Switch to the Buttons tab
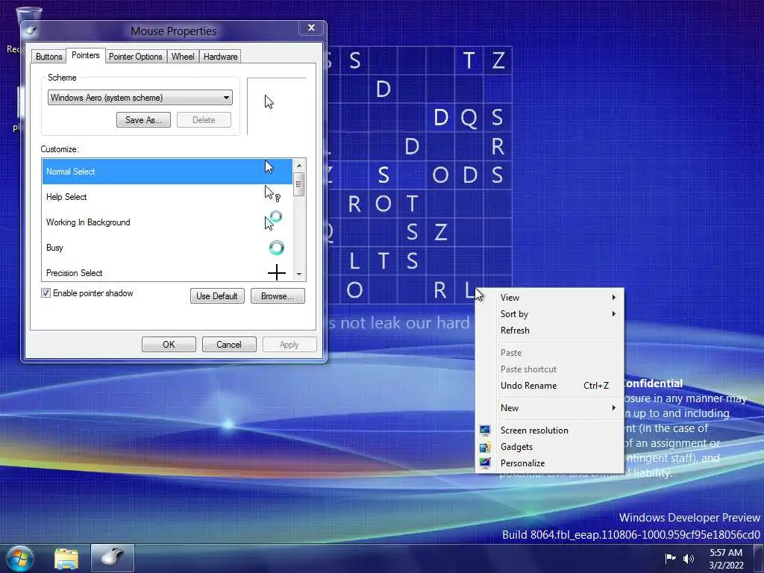 tap(48, 57)
